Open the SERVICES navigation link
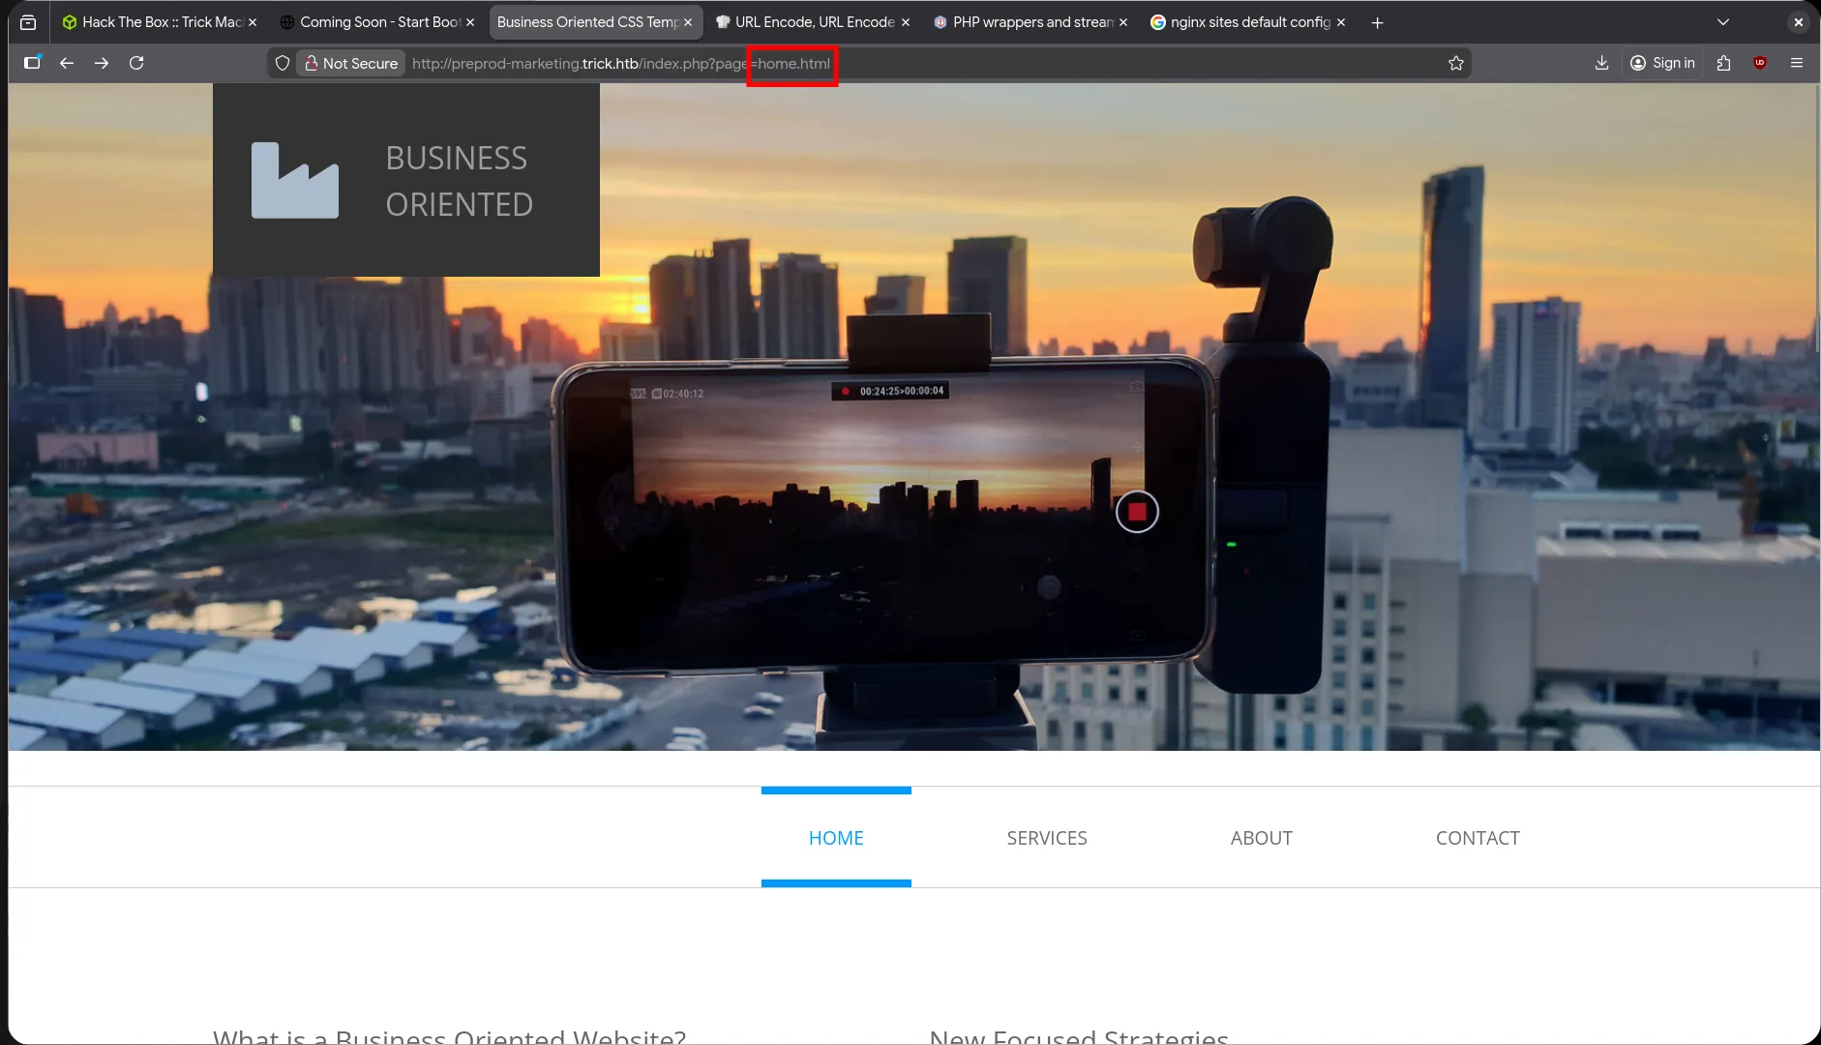1821x1045 pixels. click(1046, 838)
